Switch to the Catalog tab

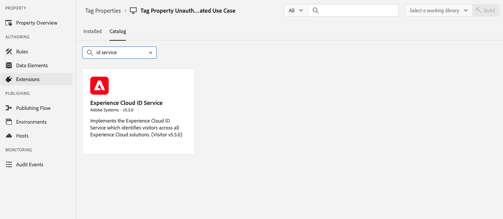(118, 31)
